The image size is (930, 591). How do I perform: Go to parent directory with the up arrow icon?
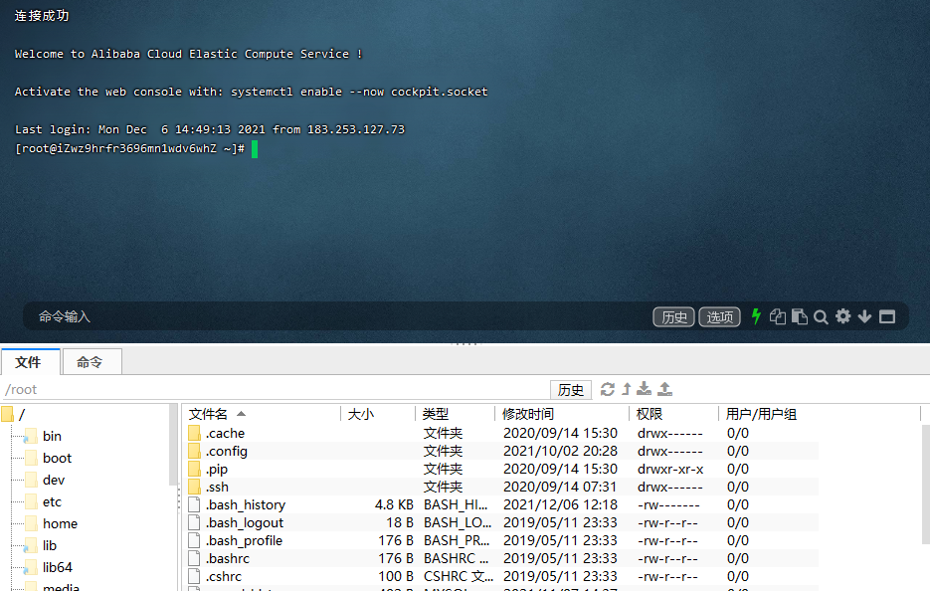coord(627,389)
